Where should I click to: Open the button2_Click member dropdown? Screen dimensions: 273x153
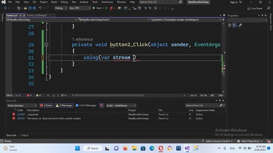tap(186, 20)
